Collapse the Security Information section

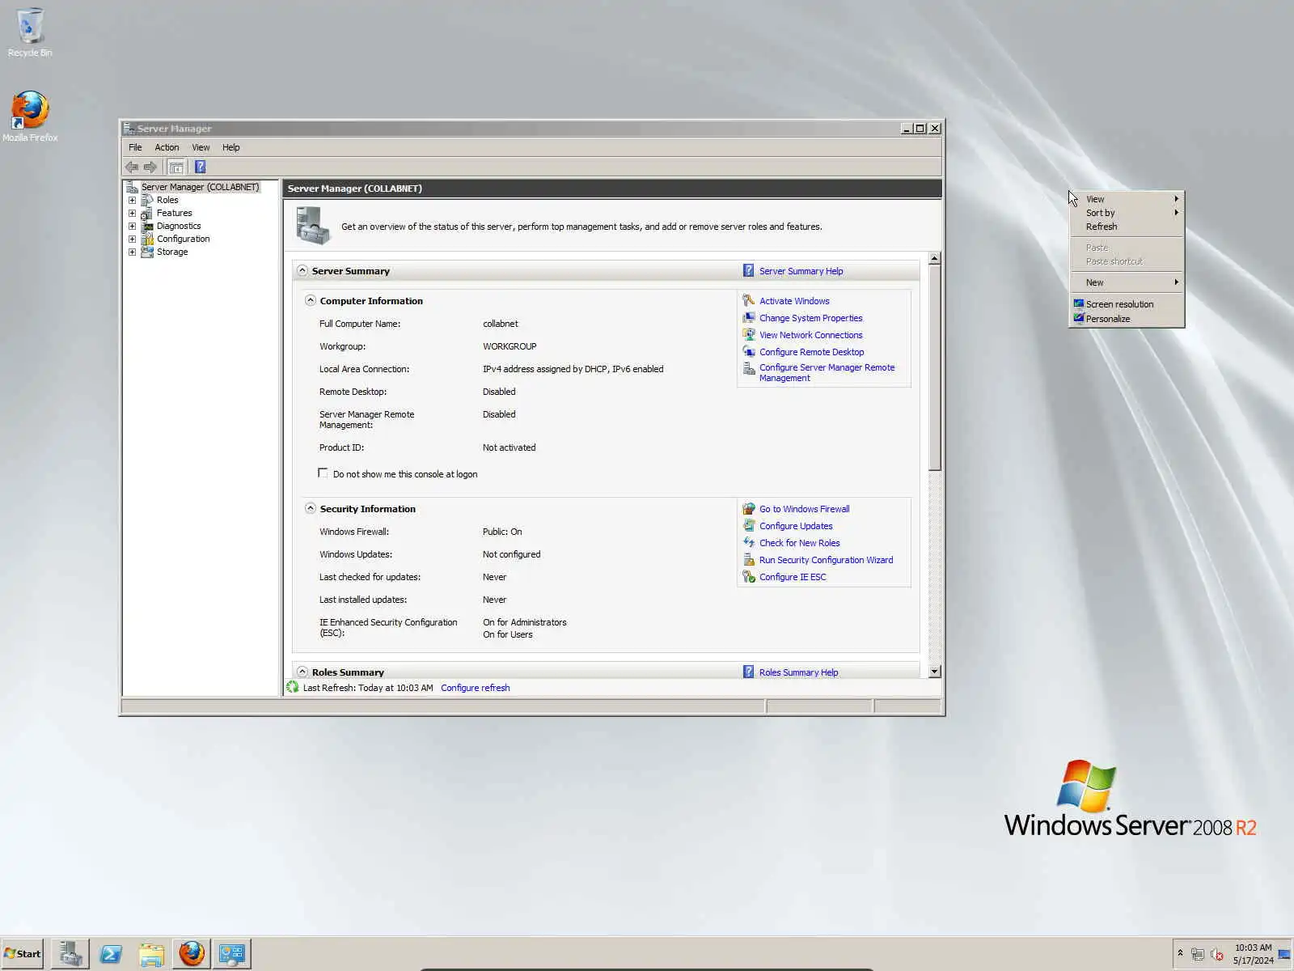pyautogui.click(x=311, y=509)
